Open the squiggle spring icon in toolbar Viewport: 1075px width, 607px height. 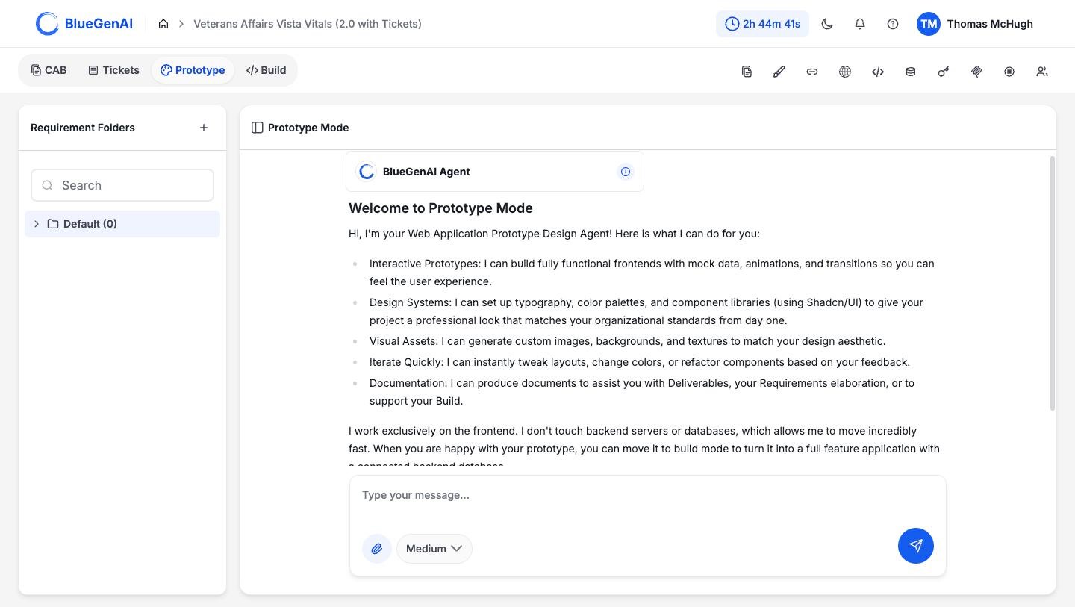tap(976, 72)
